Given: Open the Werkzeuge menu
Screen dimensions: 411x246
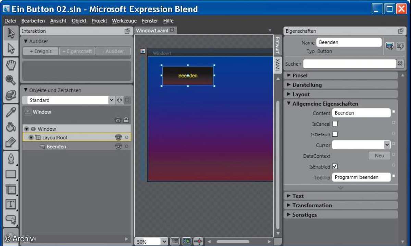Looking at the screenshot, I should (x=124, y=21).
